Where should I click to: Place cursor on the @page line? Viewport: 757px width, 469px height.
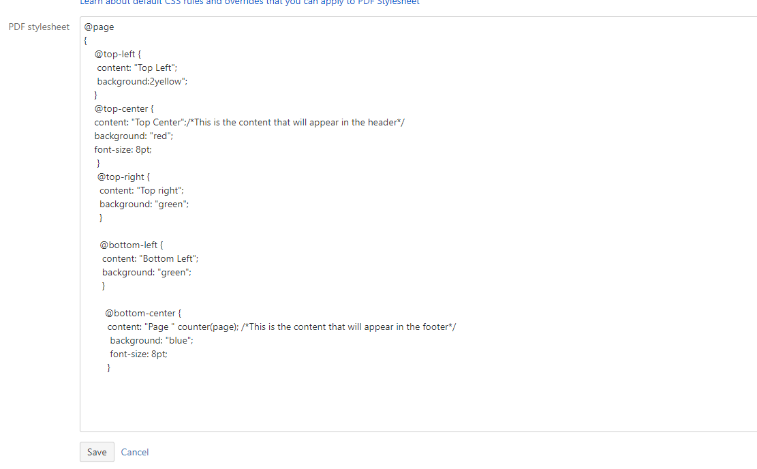(x=99, y=27)
